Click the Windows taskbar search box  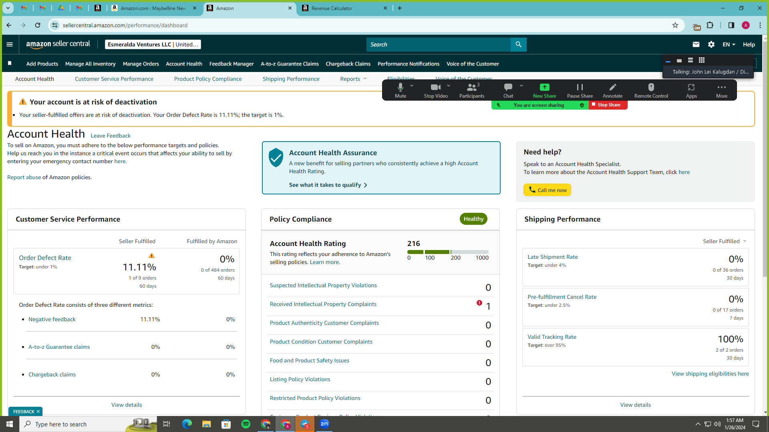click(88, 424)
